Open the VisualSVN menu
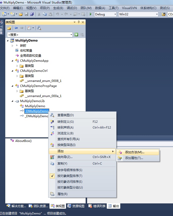 [x=129, y=8]
